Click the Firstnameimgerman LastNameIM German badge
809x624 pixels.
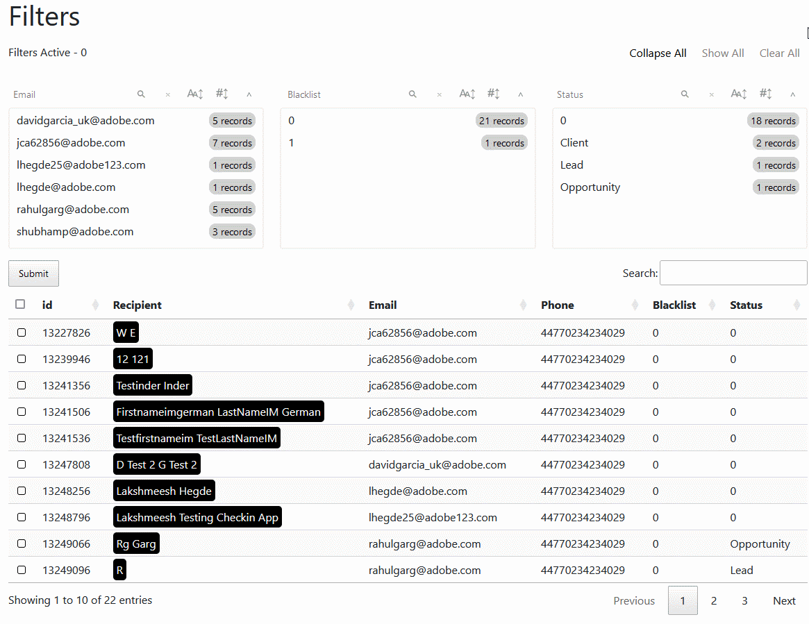coord(219,412)
